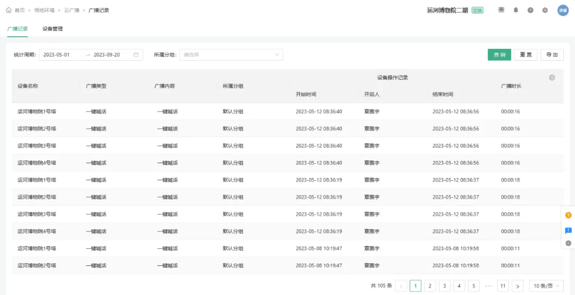Viewport: 575px width, 295px height.
Task: Click the 广播内容 column header
Action: tap(165, 86)
